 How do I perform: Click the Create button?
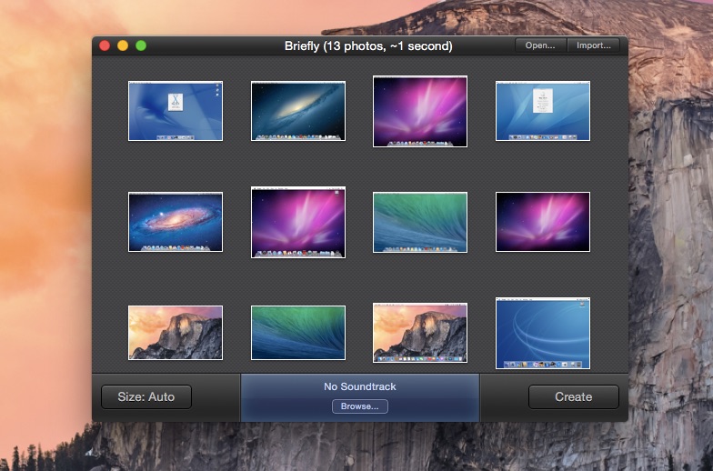pos(573,396)
